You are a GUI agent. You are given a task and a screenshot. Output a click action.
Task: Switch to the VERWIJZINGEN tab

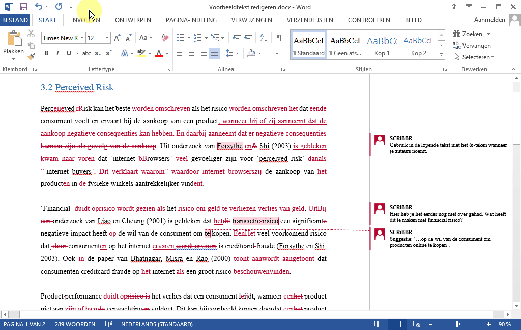[x=251, y=20]
